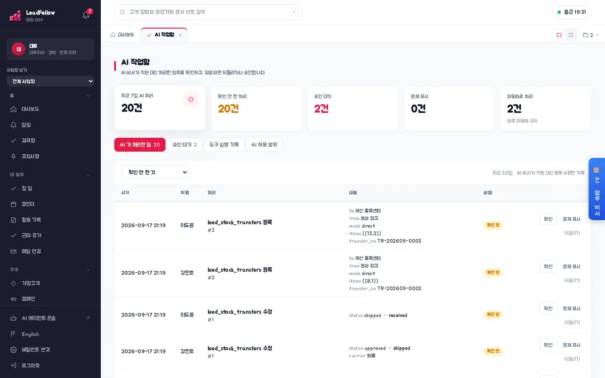Viewport: 605px width, 378px height.
Task: Open 비밀번호 변경 settings
Action: coord(50,349)
